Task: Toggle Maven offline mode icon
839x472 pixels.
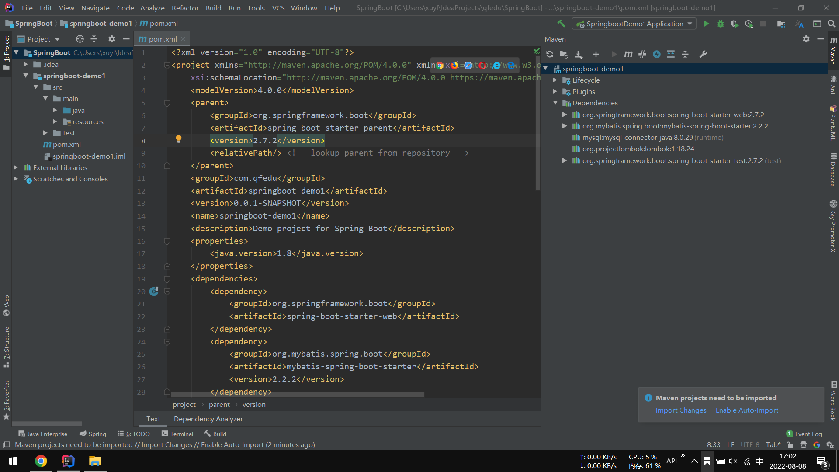Action: 657,54
